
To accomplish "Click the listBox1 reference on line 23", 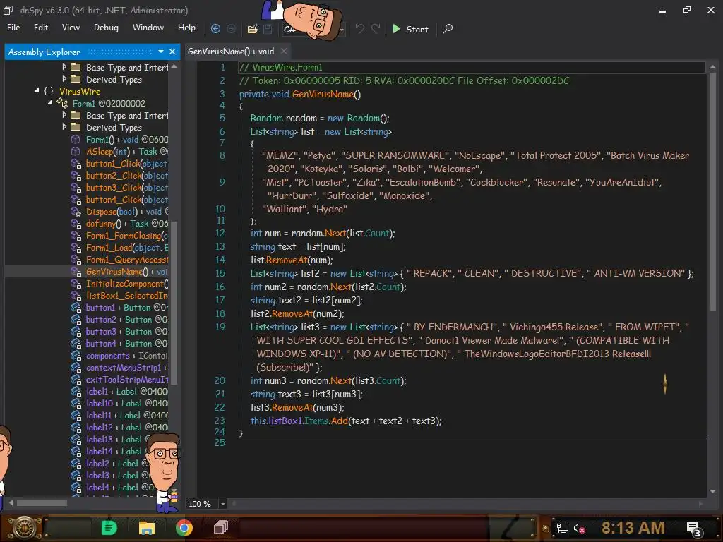I will 284,421.
